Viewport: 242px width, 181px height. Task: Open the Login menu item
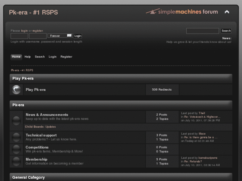click(53, 57)
